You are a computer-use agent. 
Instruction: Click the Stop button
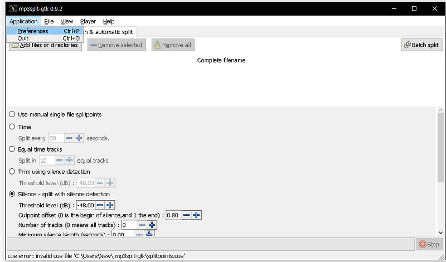click(x=429, y=244)
